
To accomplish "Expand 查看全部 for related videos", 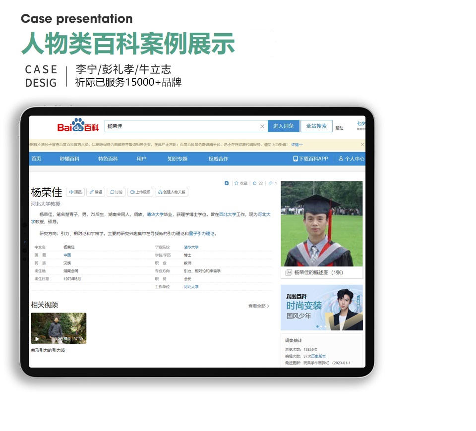I will [x=258, y=306].
